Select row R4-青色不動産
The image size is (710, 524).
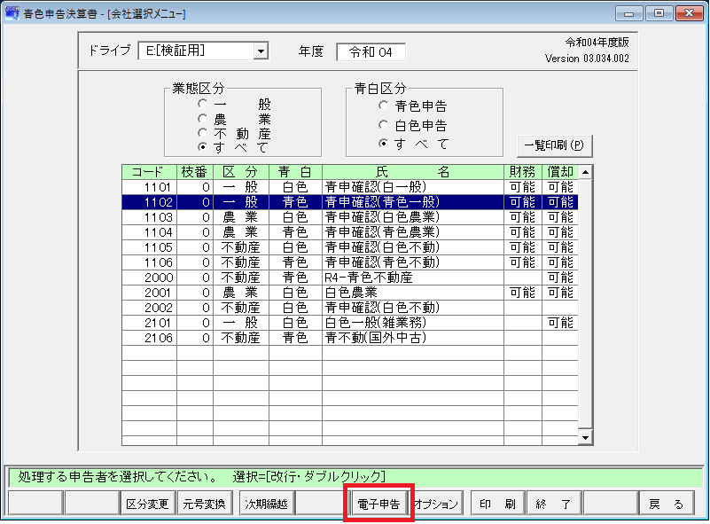pos(350,278)
